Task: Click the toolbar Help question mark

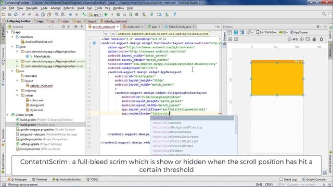Action: [174, 15]
